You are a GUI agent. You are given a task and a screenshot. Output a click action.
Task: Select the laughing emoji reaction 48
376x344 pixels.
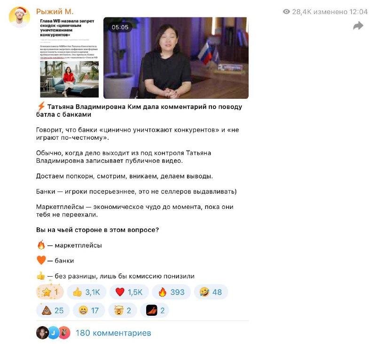pos(211,292)
